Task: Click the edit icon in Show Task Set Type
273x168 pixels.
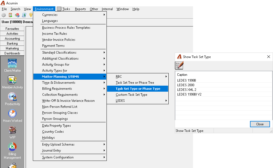Action: 179,65
